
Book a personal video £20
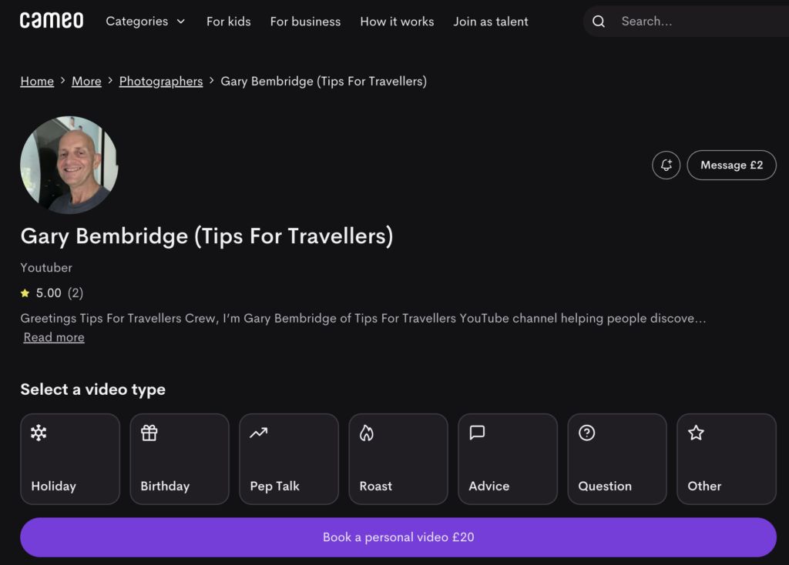398,537
